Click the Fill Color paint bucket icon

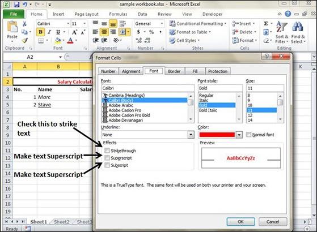(58, 41)
